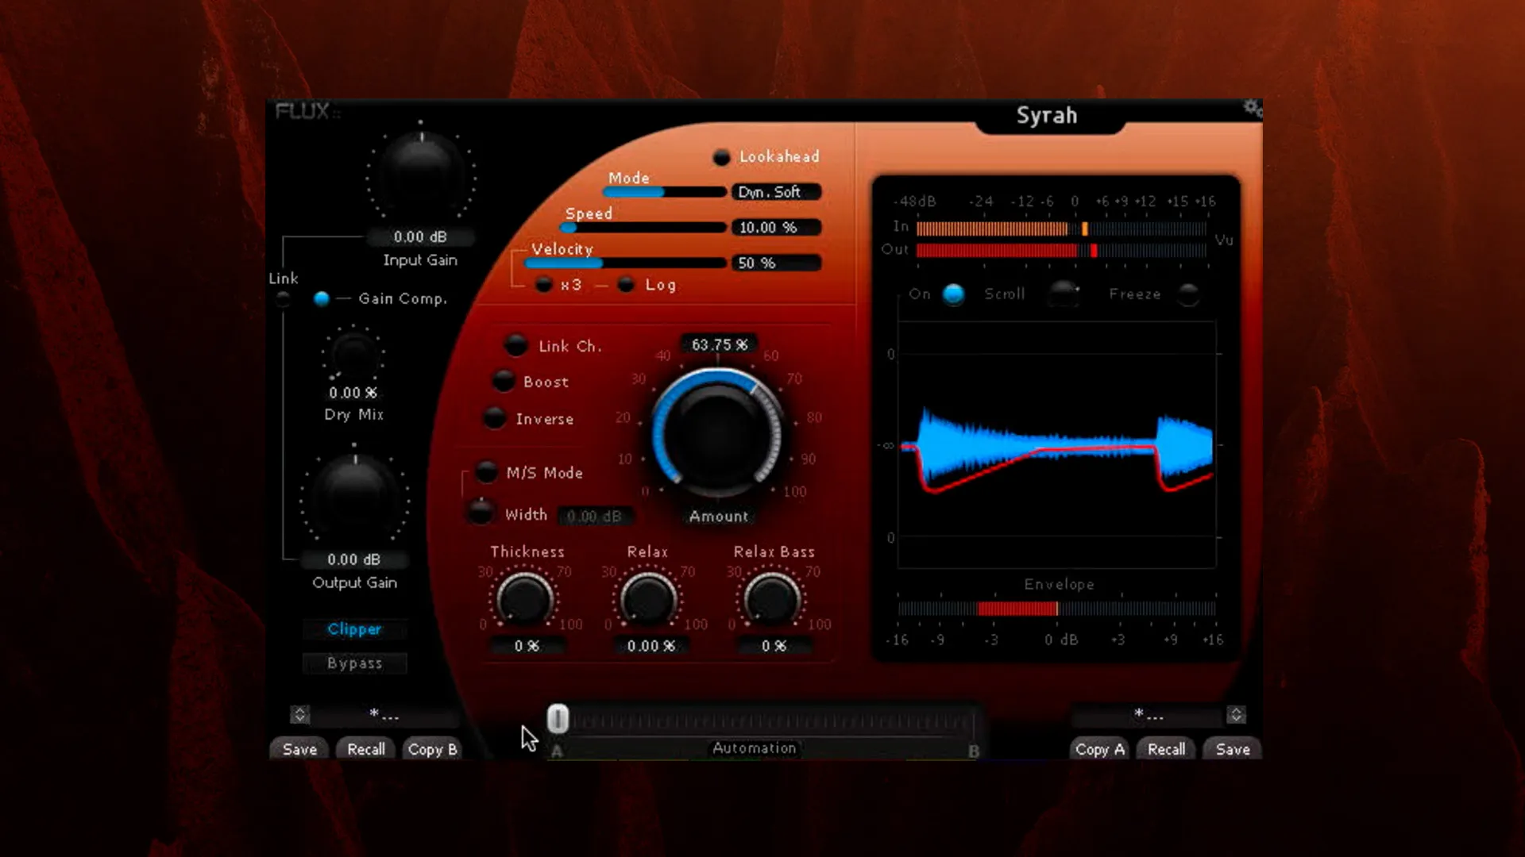
Task: Click the Velocity slider
Action: [626, 263]
